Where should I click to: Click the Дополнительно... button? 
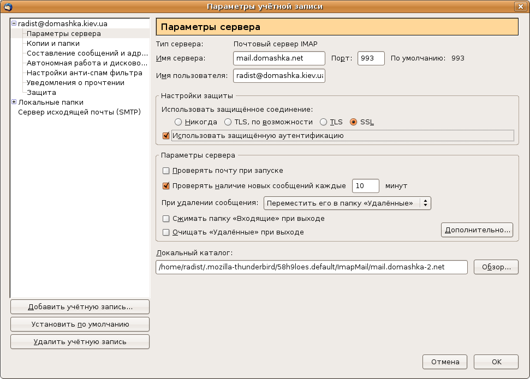coord(477,230)
